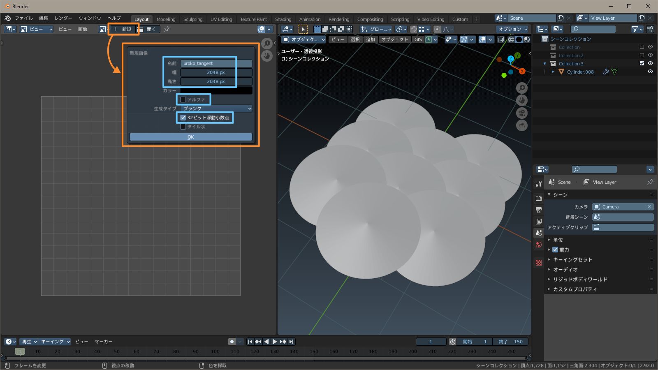This screenshot has width=658, height=370.
Task: Open the Output properties tab
Action: pos(539,210)
